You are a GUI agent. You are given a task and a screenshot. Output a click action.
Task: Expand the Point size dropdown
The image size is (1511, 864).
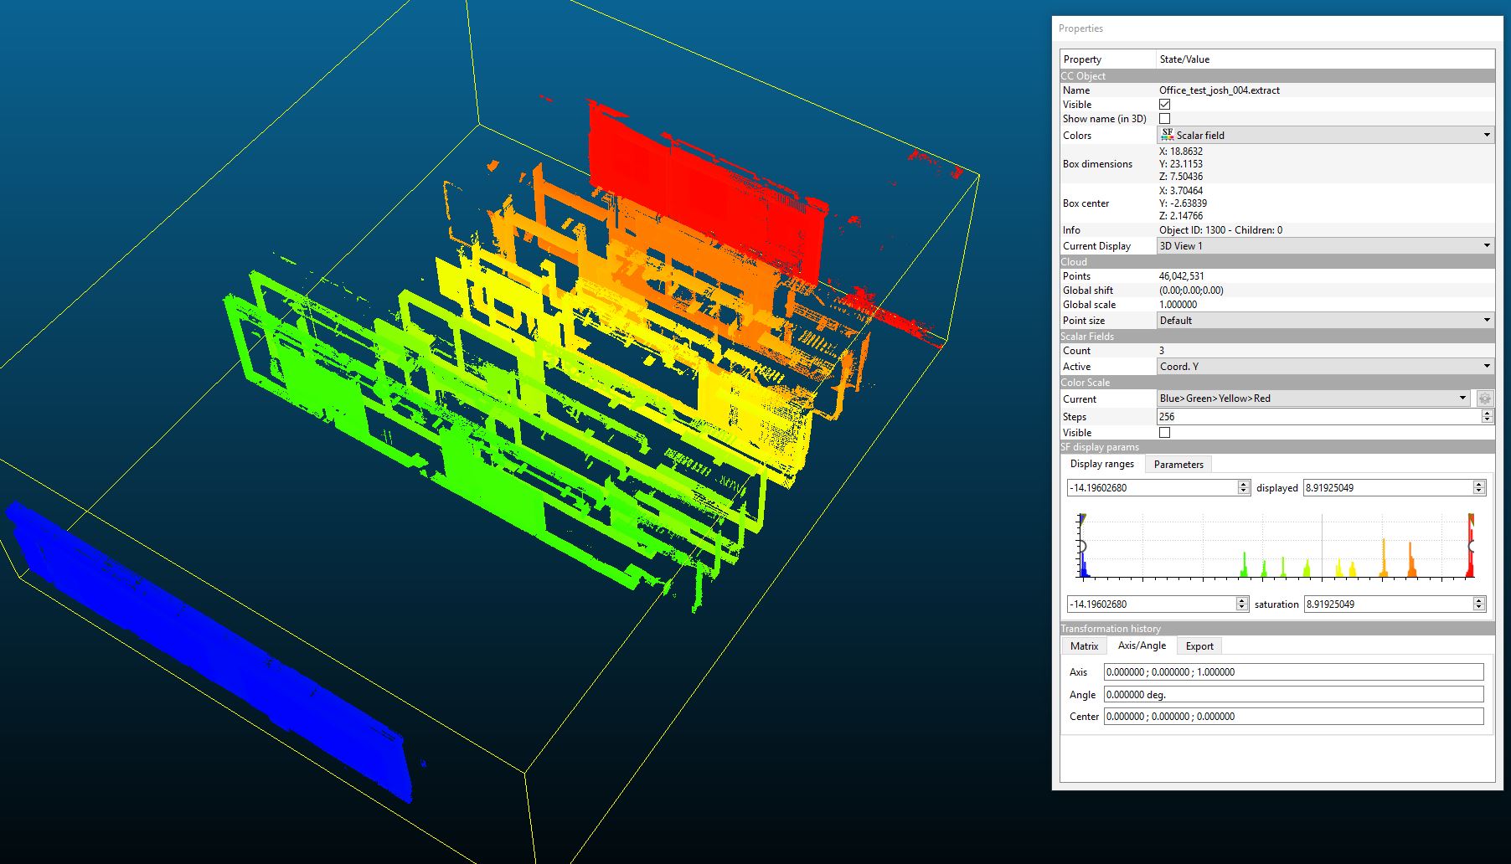1324,321
